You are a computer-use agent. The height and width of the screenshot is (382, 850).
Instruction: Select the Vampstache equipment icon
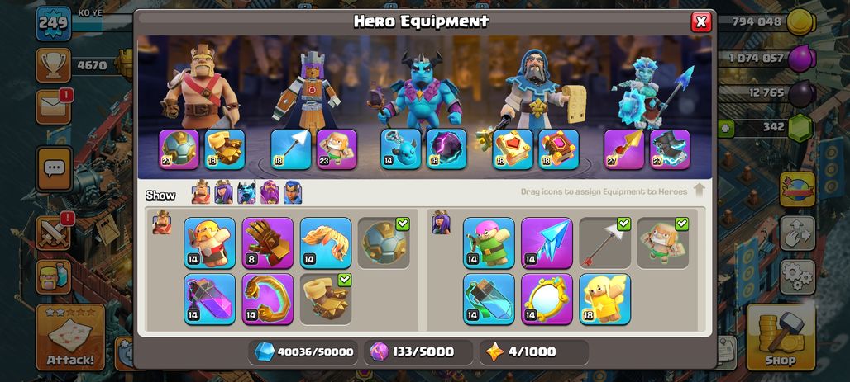(325, 243)
